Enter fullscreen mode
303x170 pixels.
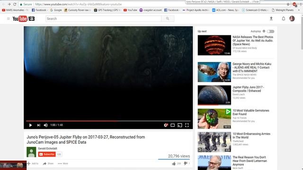tap(187, 125)
